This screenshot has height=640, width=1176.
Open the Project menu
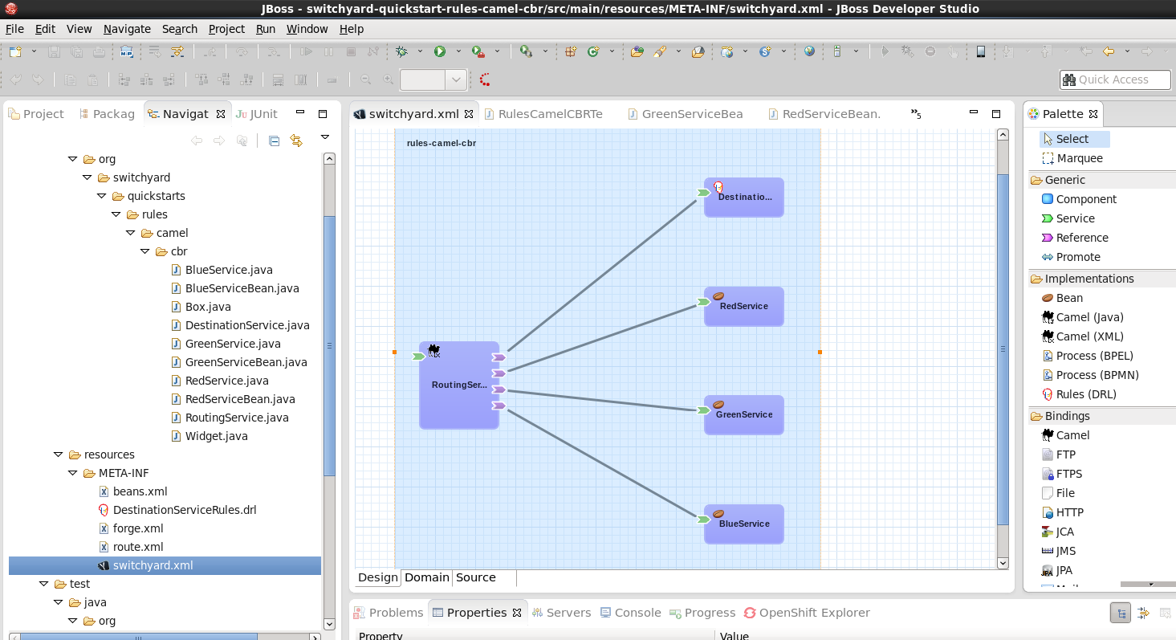point(226,29)
